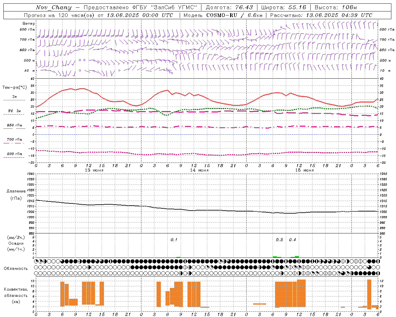Click the 10 м wind level label on left axis

[x=29, y=71]
